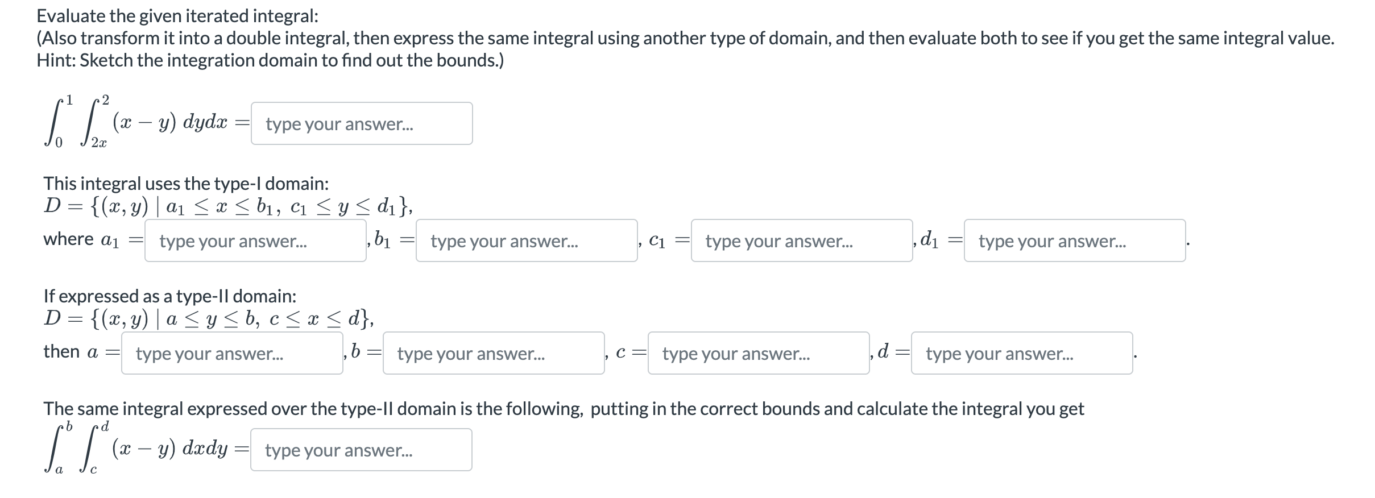Click the a1 answer field
Image resolution: width=1375 pixels, height=498 pixels.
click(257, 242)
